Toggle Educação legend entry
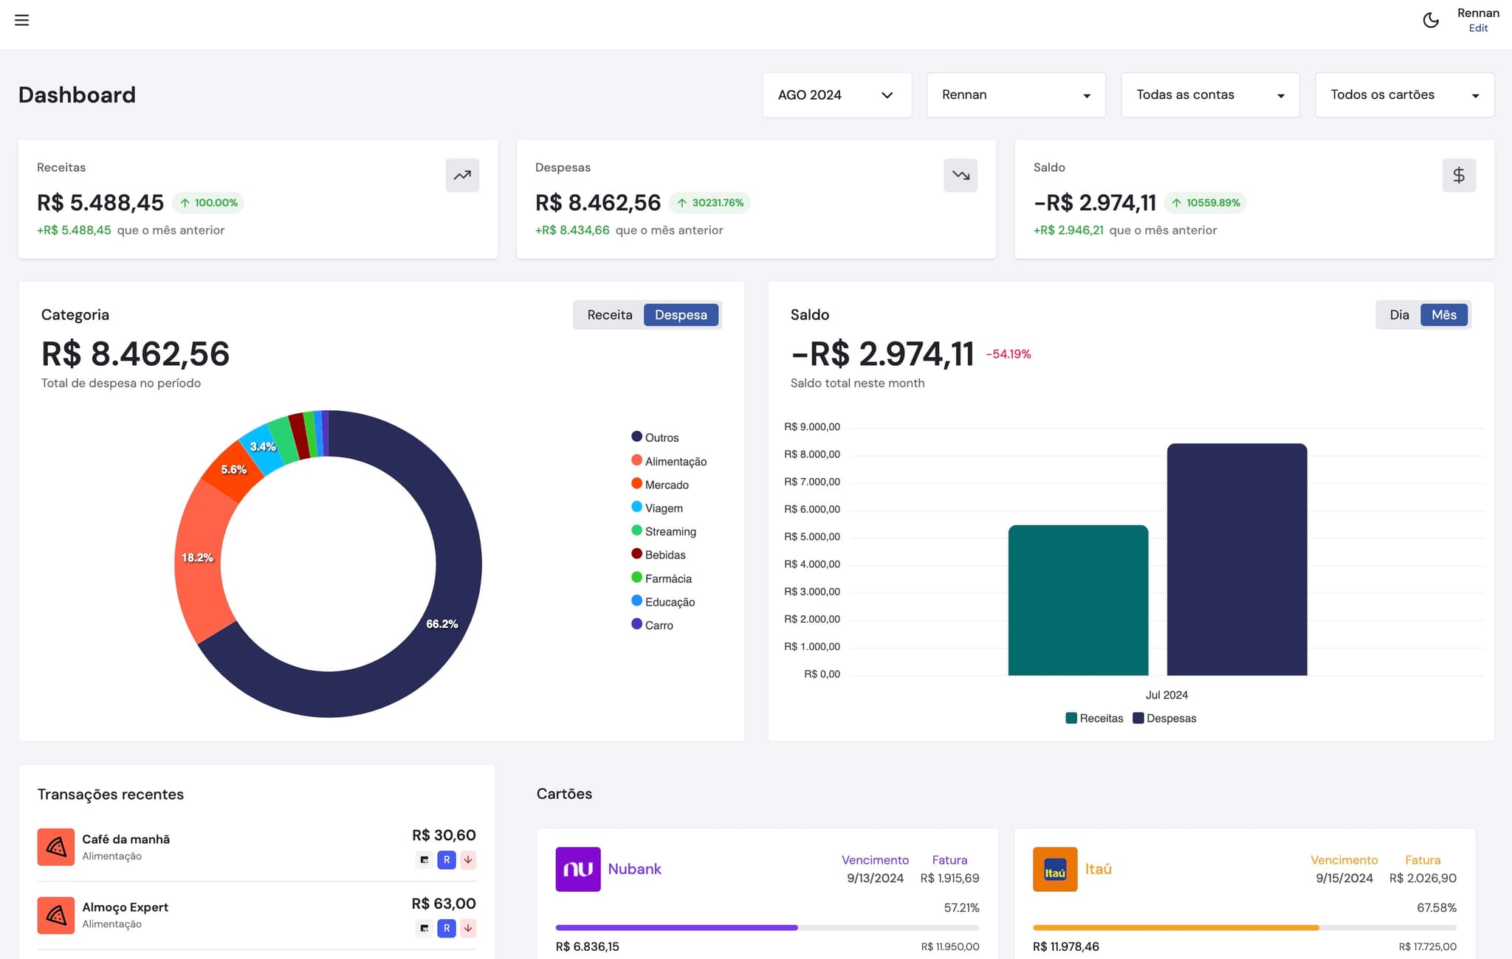 pos(663,602)
